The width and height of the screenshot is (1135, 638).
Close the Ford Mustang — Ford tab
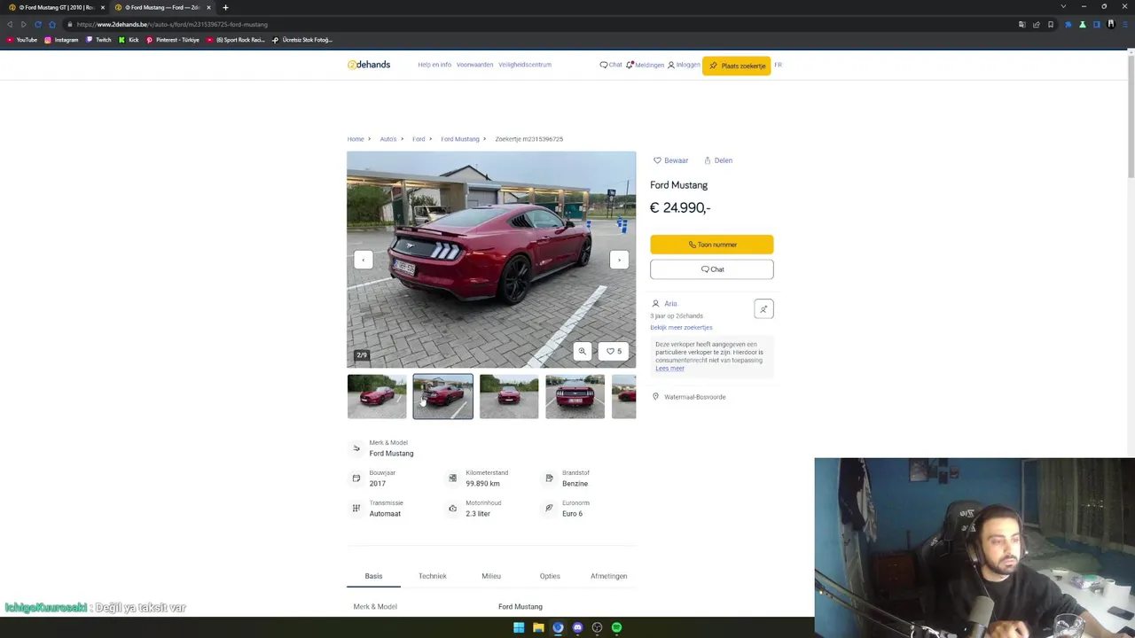point(208,7)
